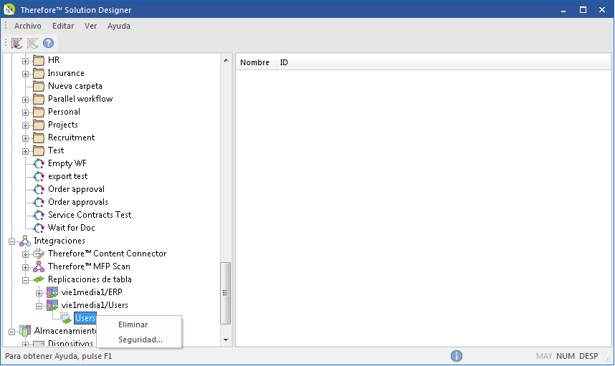Maximize the Solution Designer window
The height and width of the screenshot is (366, 615).
coord(583,9)
